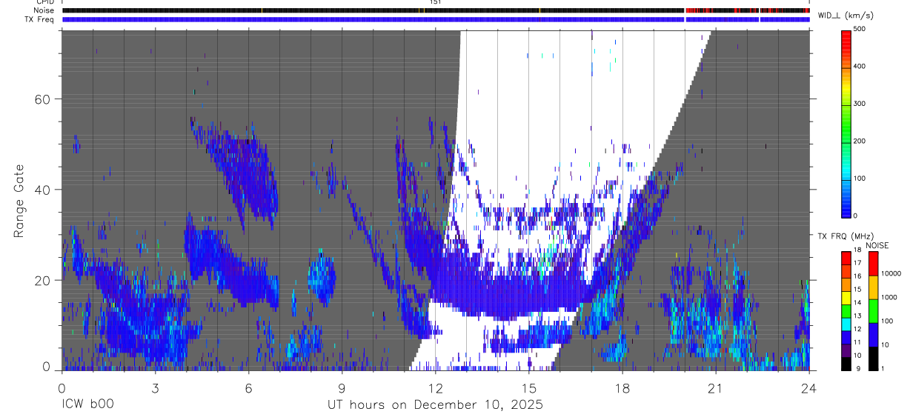
Task: Click the "200" tick on width colorbar
Action: coord(860,141)
